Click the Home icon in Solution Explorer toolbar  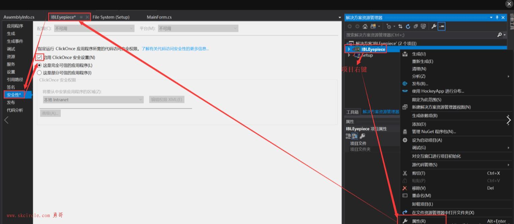coord(365,26)
